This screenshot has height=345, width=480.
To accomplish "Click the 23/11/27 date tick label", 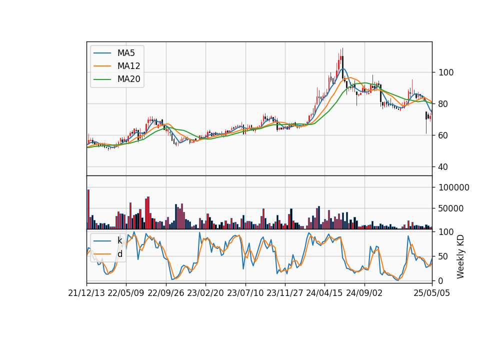I will tap(285, 293).
